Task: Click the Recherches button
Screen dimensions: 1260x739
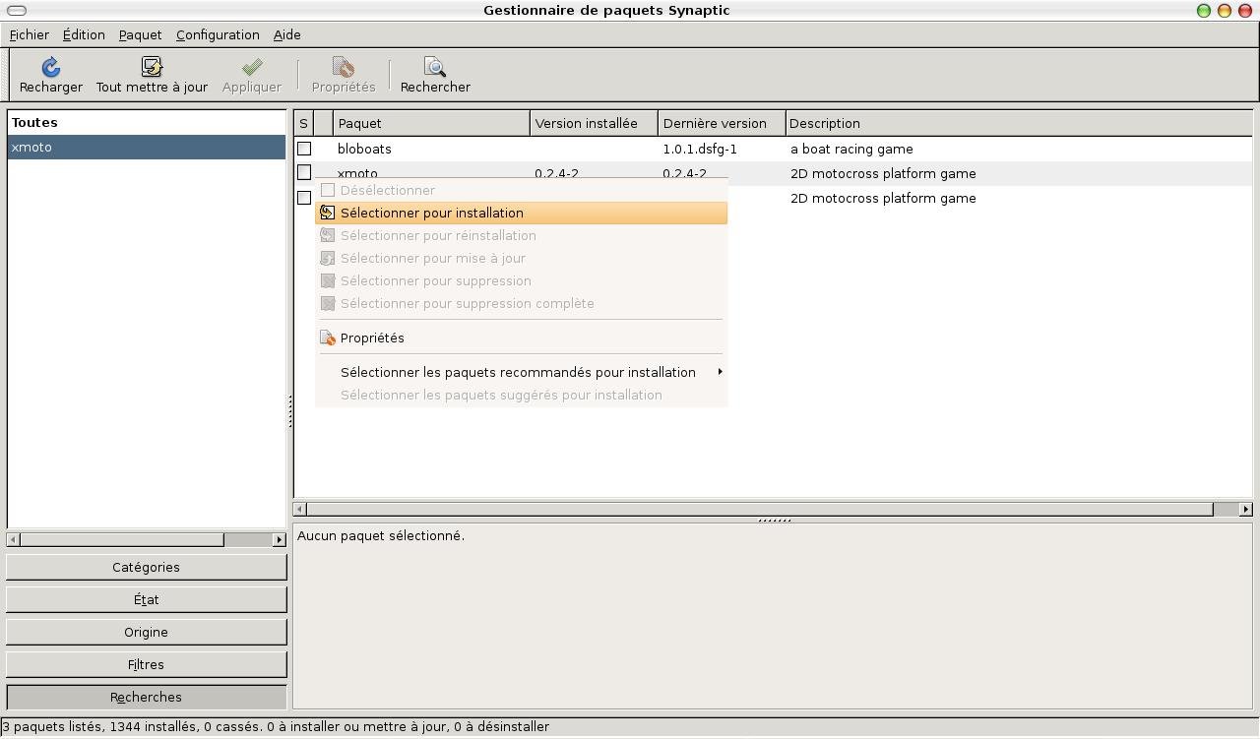Action: (147, 697)
